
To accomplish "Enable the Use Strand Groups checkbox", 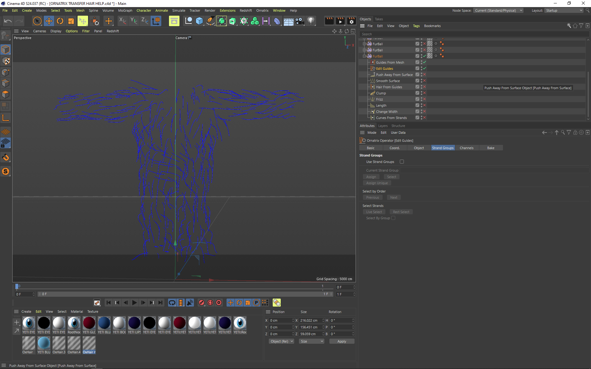I will point(402,162).
